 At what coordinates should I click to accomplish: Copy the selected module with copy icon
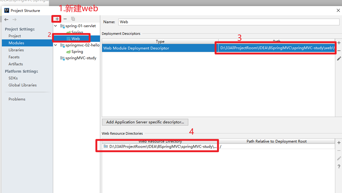click(x=73, y=19)
